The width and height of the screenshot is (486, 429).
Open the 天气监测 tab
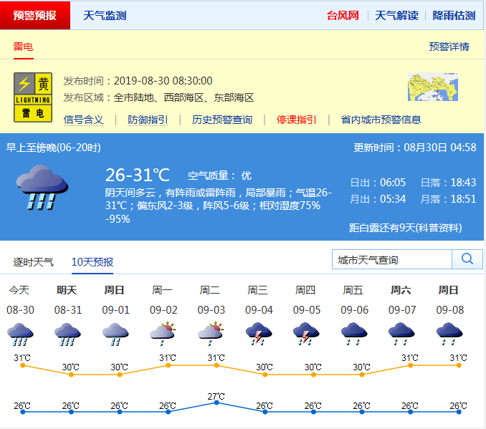pyautogui.click(x=105, y=15)
